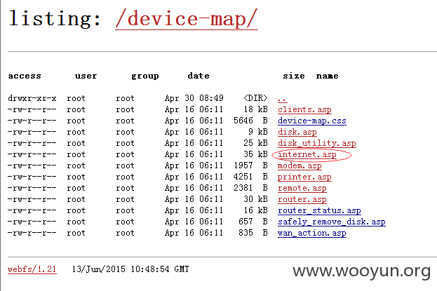
Task: Click the '35 kB' size of internet.asp
Action: [255, 154]
